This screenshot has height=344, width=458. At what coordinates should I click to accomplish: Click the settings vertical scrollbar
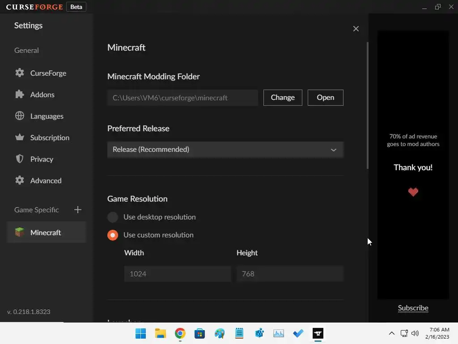(368, 105)
